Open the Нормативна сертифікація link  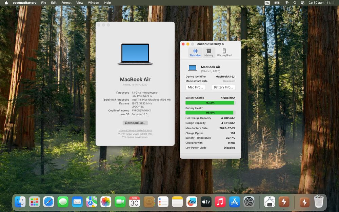point(135,130)
